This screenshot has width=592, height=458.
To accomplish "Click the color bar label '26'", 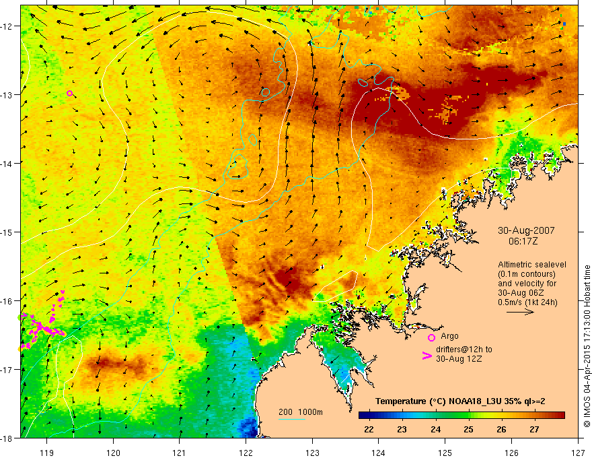I will [501, 429].
